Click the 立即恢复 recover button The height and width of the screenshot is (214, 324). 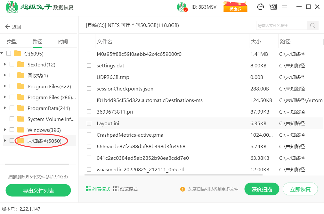[300, 189]
